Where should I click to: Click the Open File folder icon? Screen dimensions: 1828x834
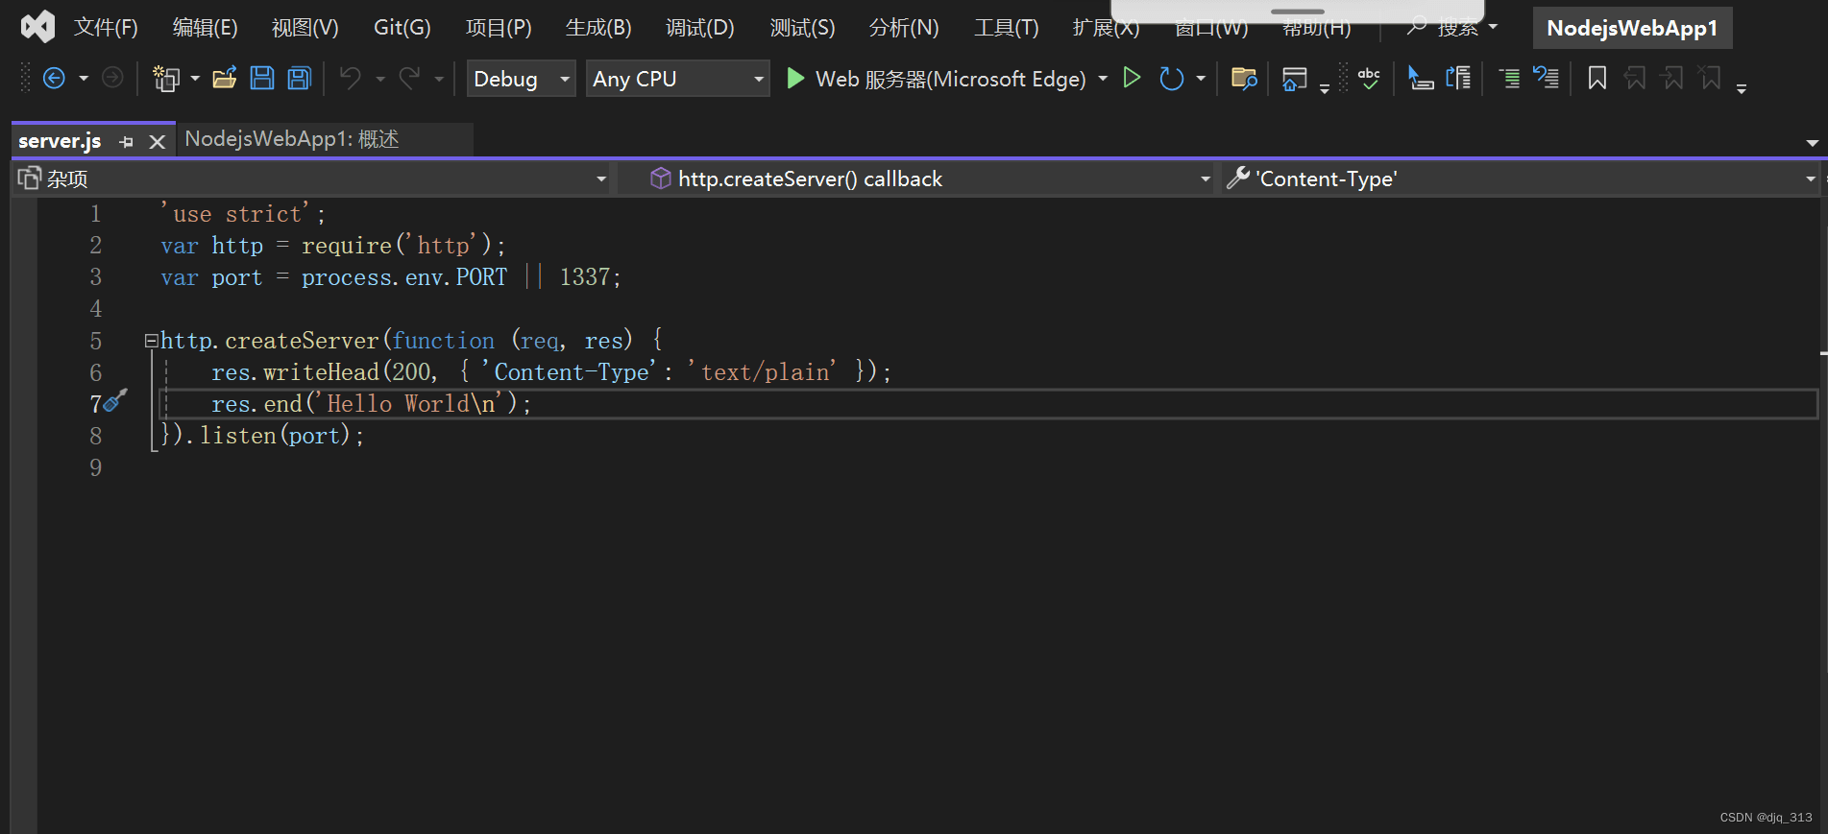pyautogui.click(x=225, y=79)
